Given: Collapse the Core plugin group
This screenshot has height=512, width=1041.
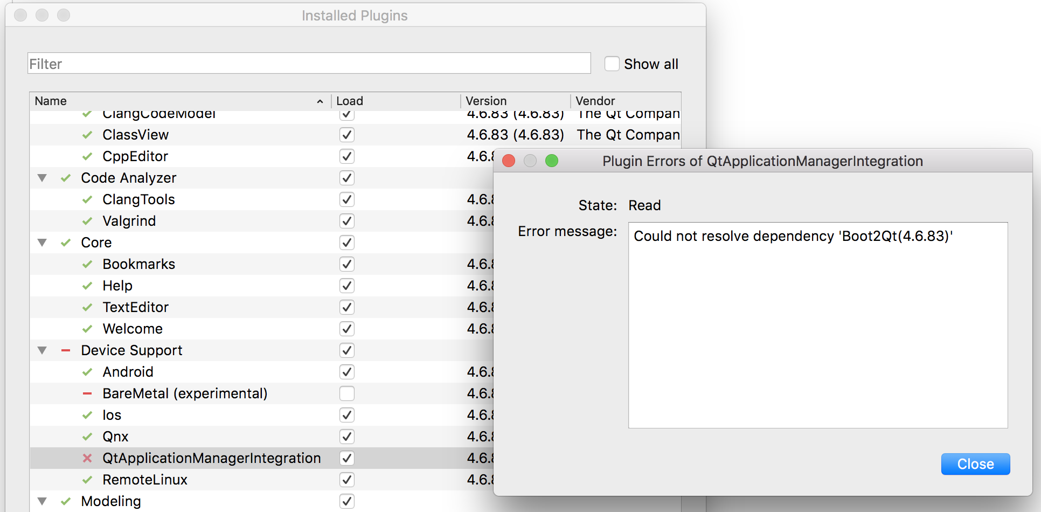Looking at the screenshot, I should point(42,243).
